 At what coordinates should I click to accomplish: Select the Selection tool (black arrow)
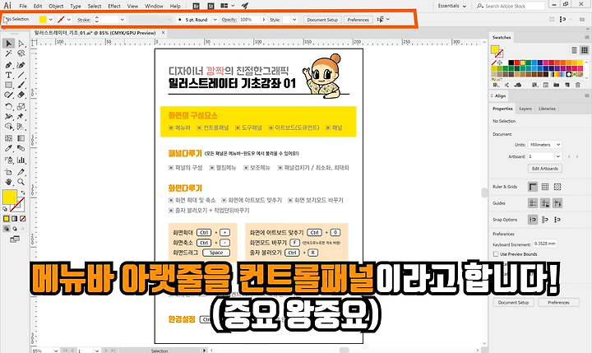coord(9,44)
